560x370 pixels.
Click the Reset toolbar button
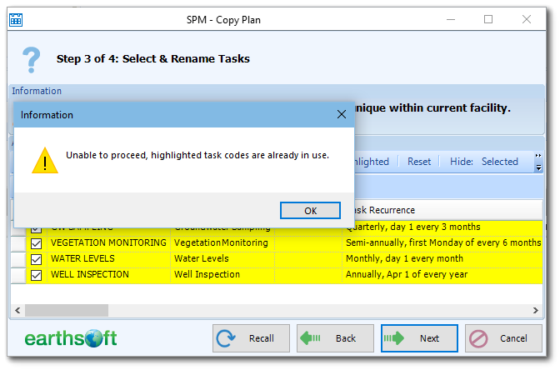419,162
